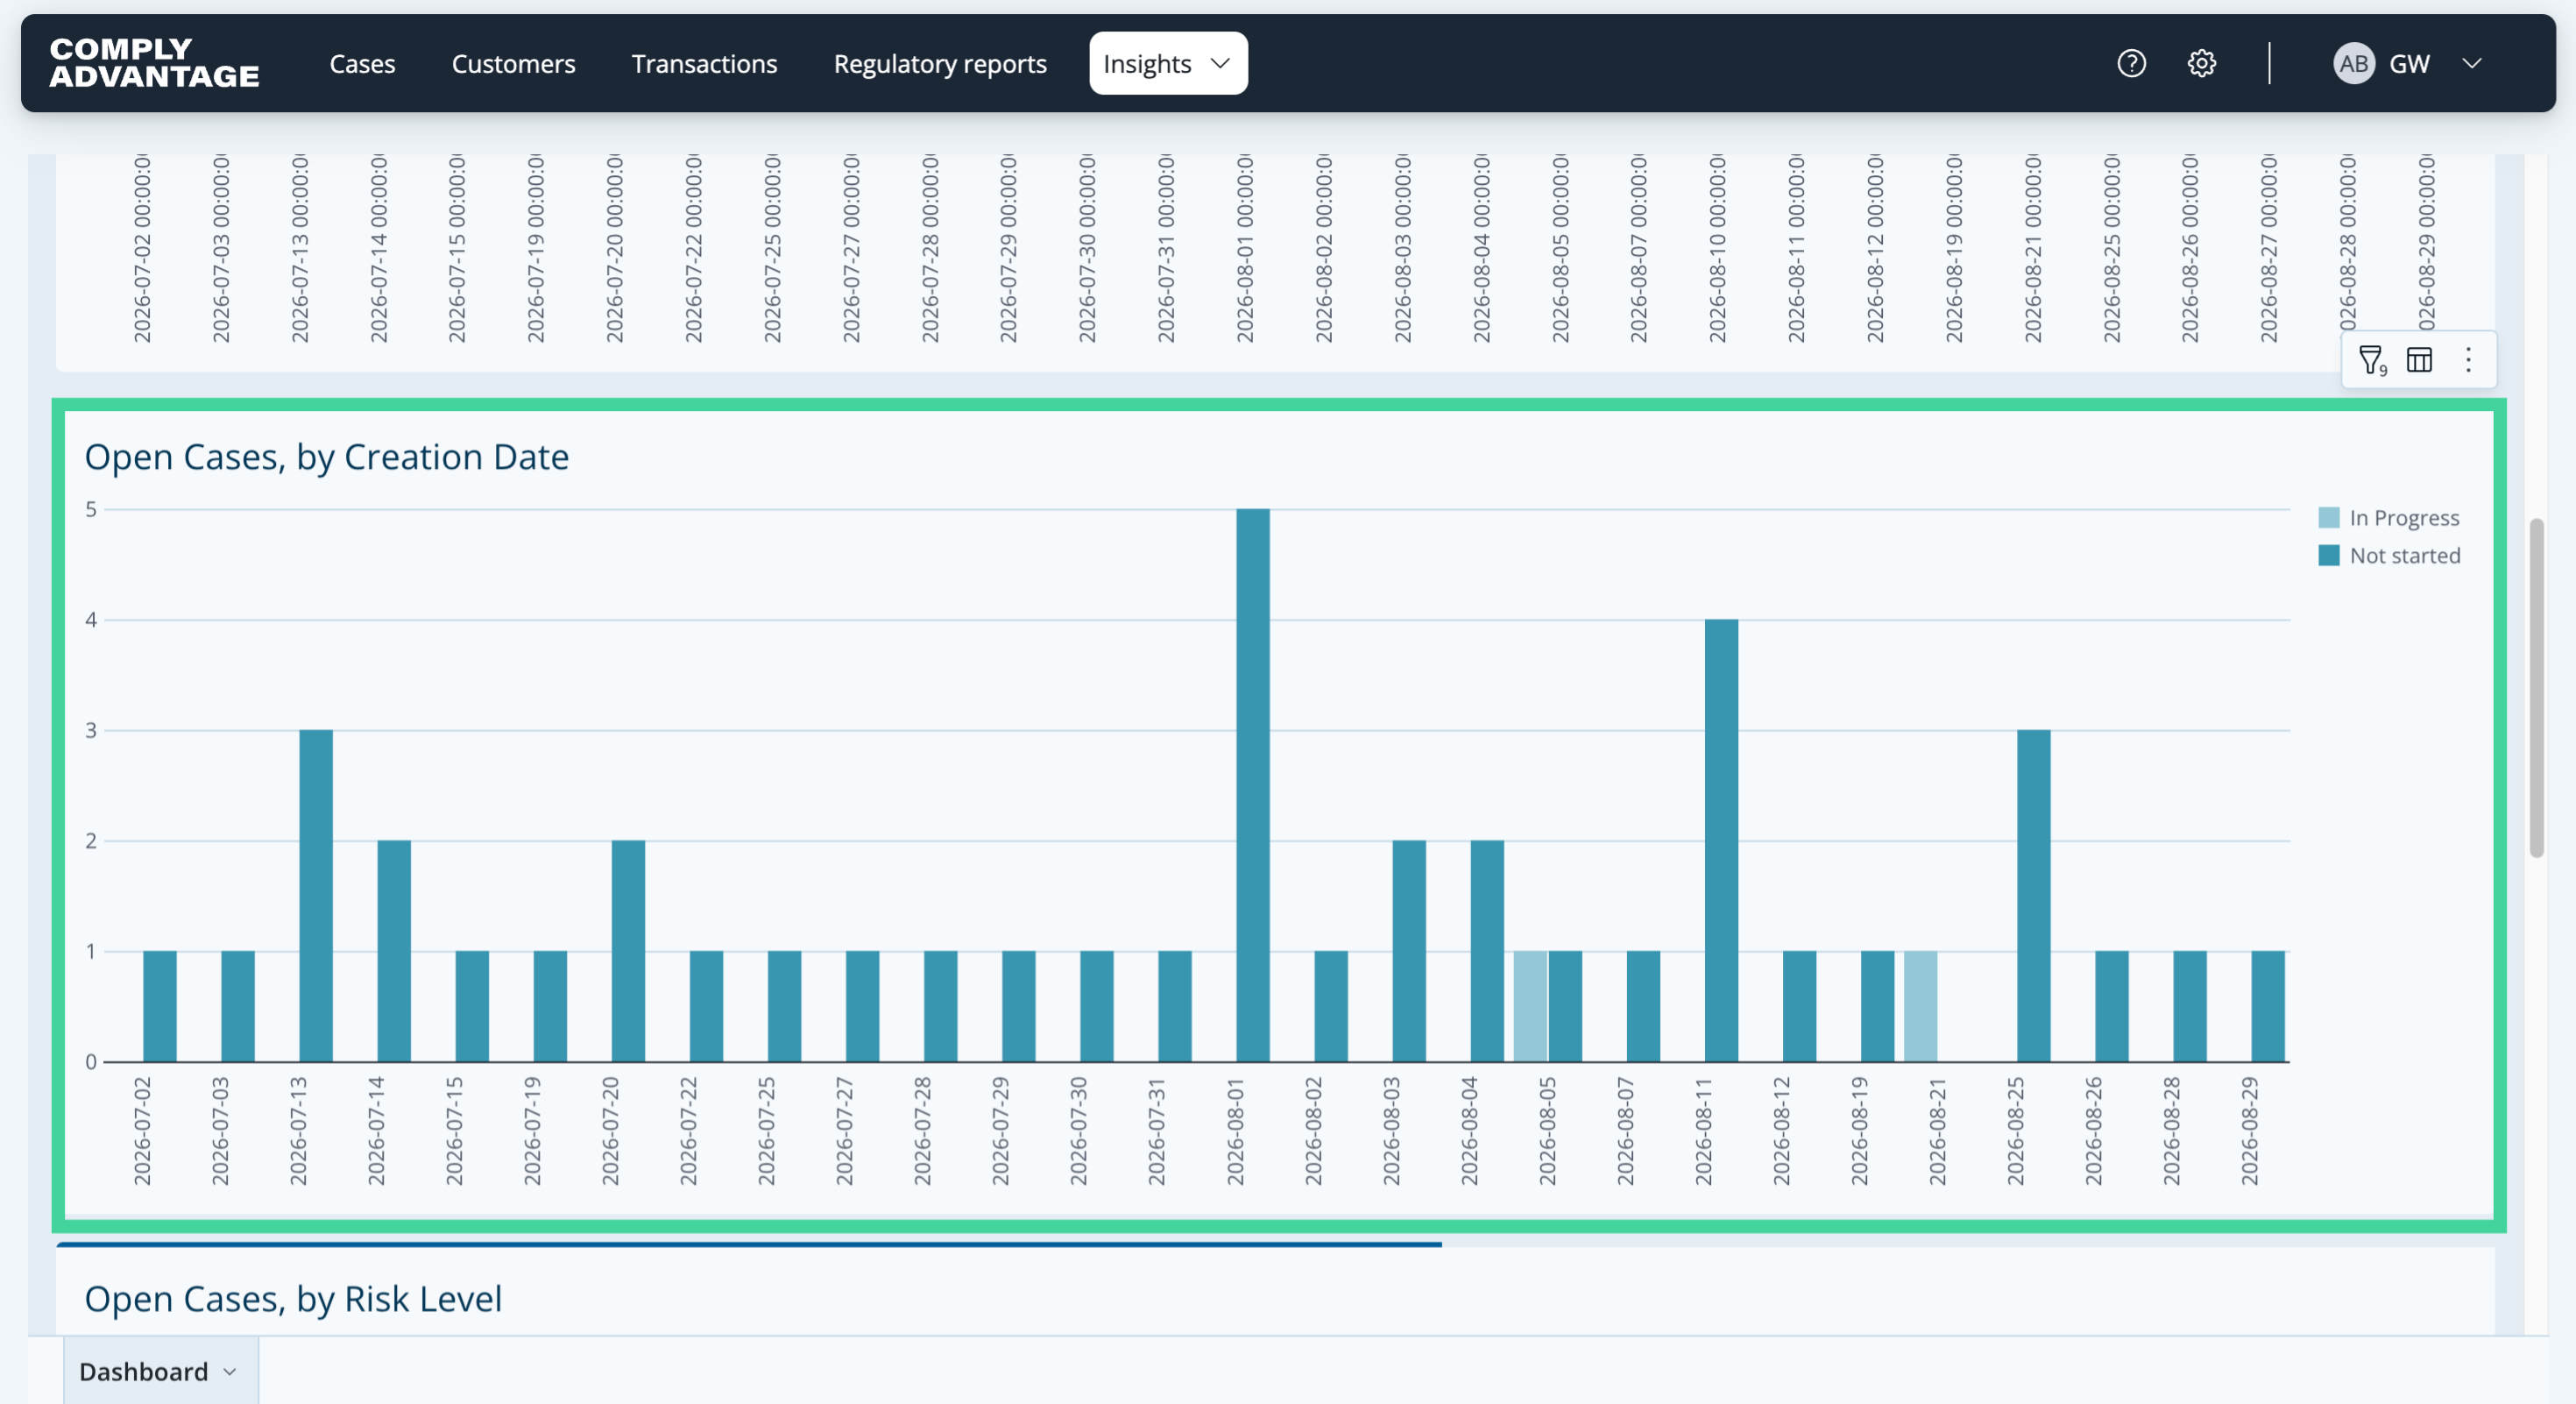Open the Dashboard dropdown tab
Viewport: 2576px width, 1404px height.
[x=160, y=1371]
